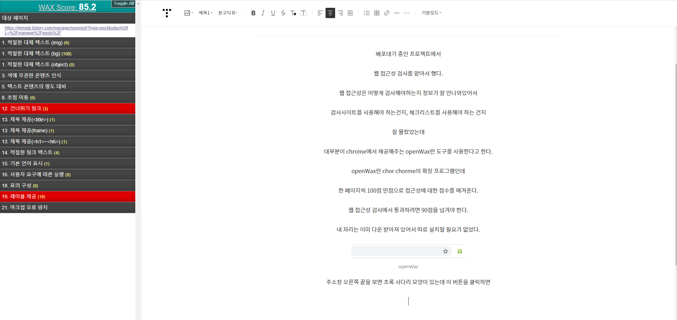Toggle underline formatting
The height and width of the screenshot is (320, 677).
point(273,13)
